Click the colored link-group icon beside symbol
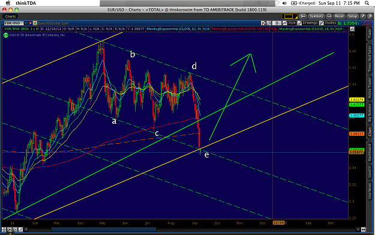Screen dimensions: 375x235 (x=30, y=23)
